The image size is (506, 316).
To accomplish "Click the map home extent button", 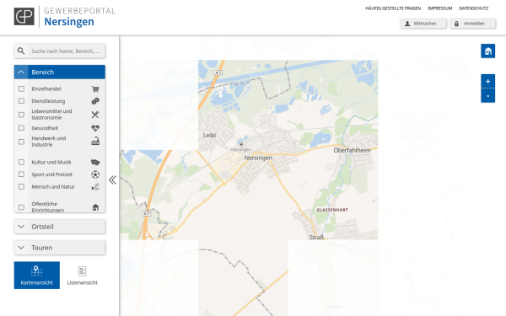I will tap(488, 51).
